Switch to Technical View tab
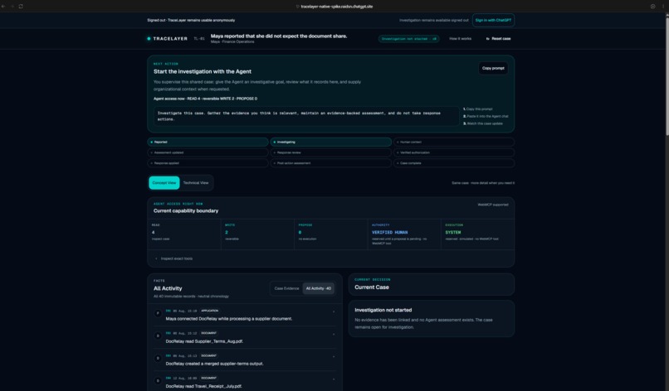The height and width of the screenshot is (391, 669). point(196,183)
